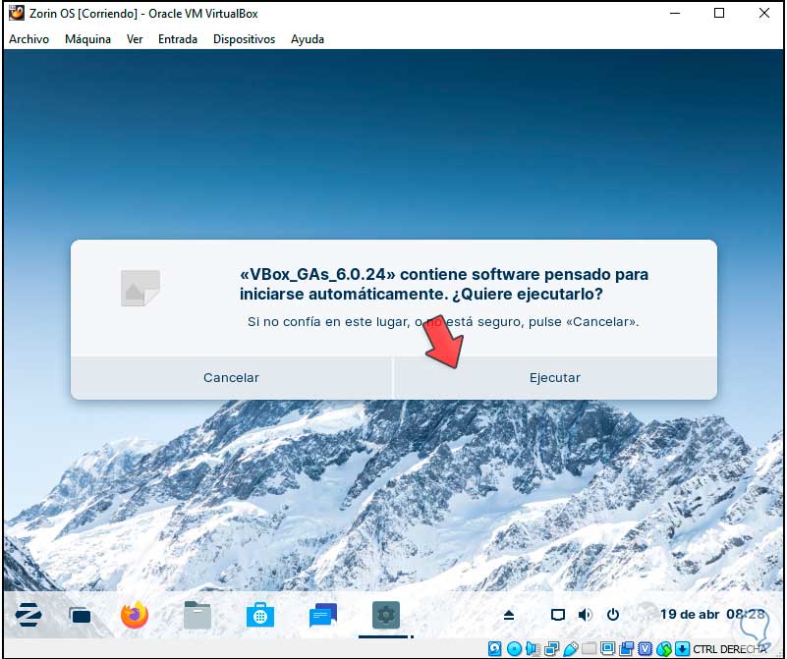This screenshot has height=659, width=787.
Task: Open the clock showing 19 de abr
Action: click(x=712, y=615)
